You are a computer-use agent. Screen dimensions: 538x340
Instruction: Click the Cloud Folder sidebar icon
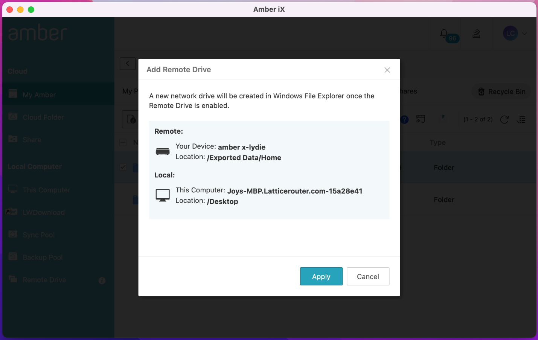click(x=13, y=116)
